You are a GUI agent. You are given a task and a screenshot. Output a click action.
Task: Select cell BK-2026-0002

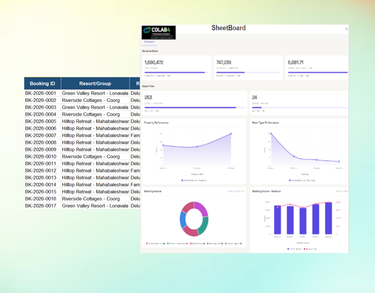click(42, 100)
